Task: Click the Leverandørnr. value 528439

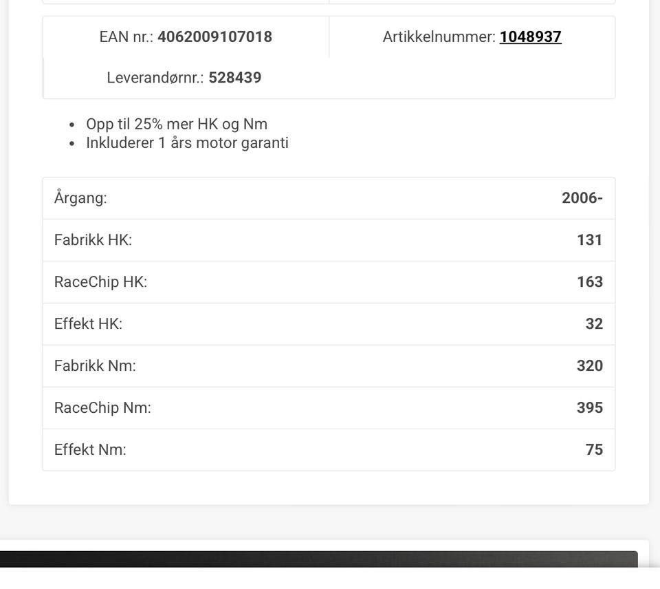Action: click(x=234, y=78)
